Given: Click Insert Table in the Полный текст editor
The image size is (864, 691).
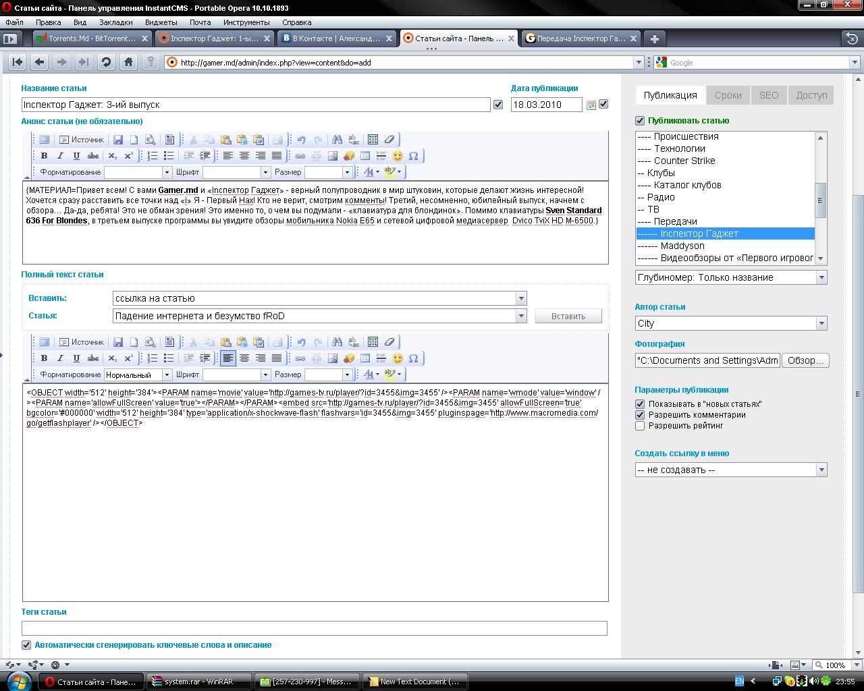Looking at the screenshot, I should click(x=365, y=358).
